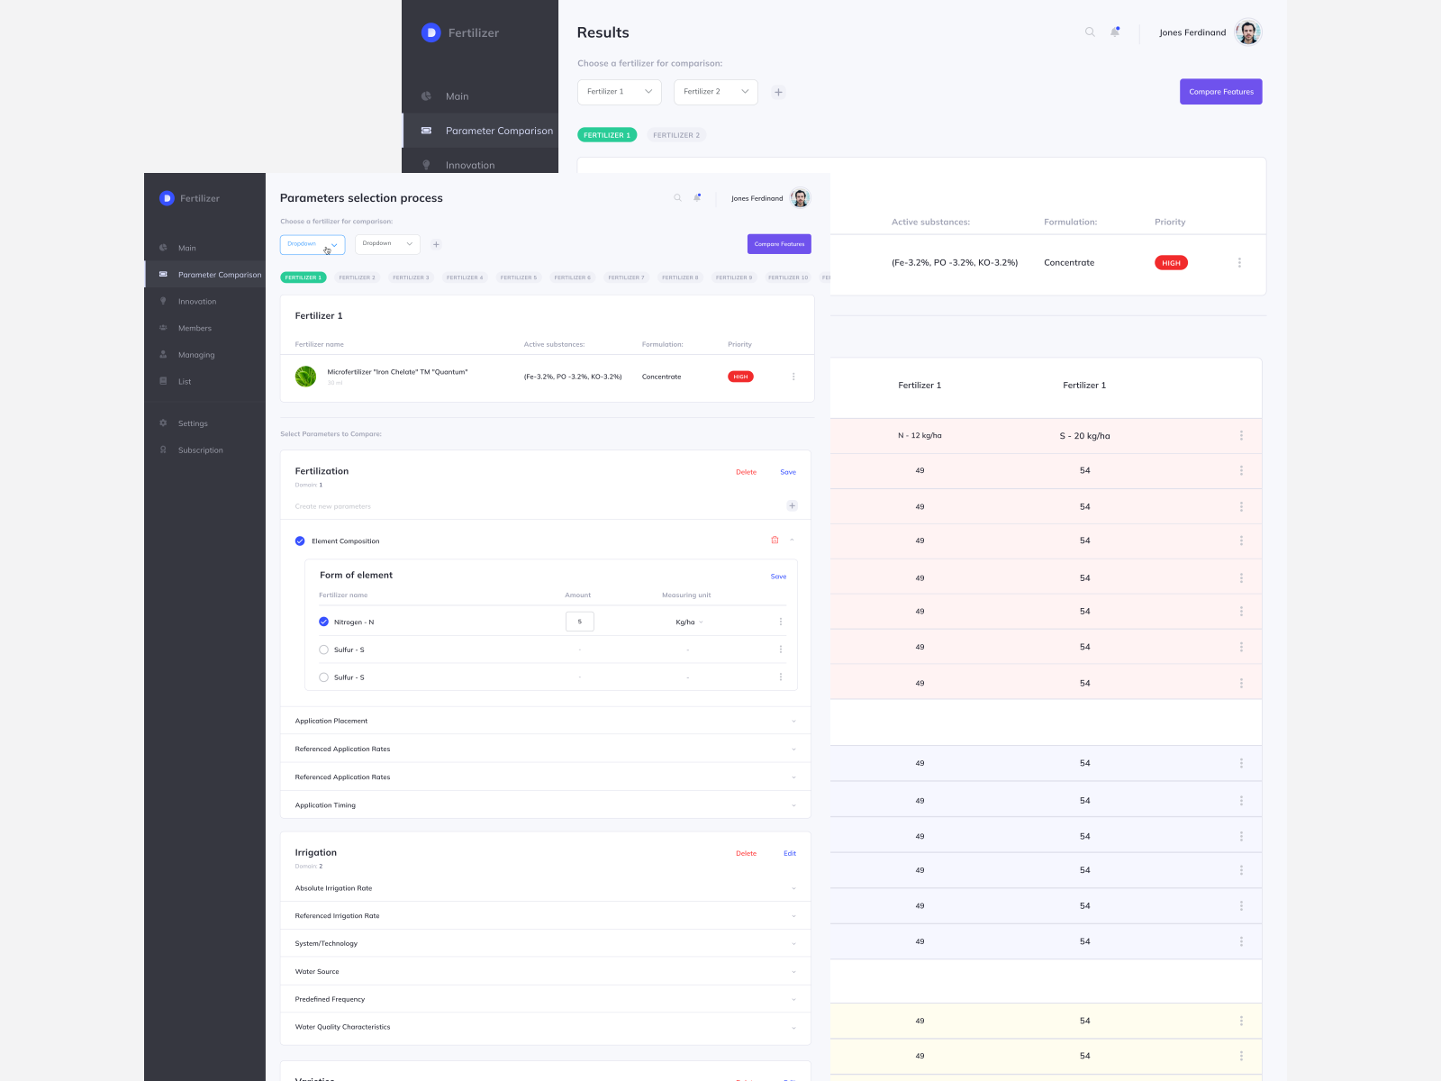Uncheck the Nitrogen - N checkbox
This screenshot has height=1081, width=1441.
pyautogui.click(x=323, y=622)
